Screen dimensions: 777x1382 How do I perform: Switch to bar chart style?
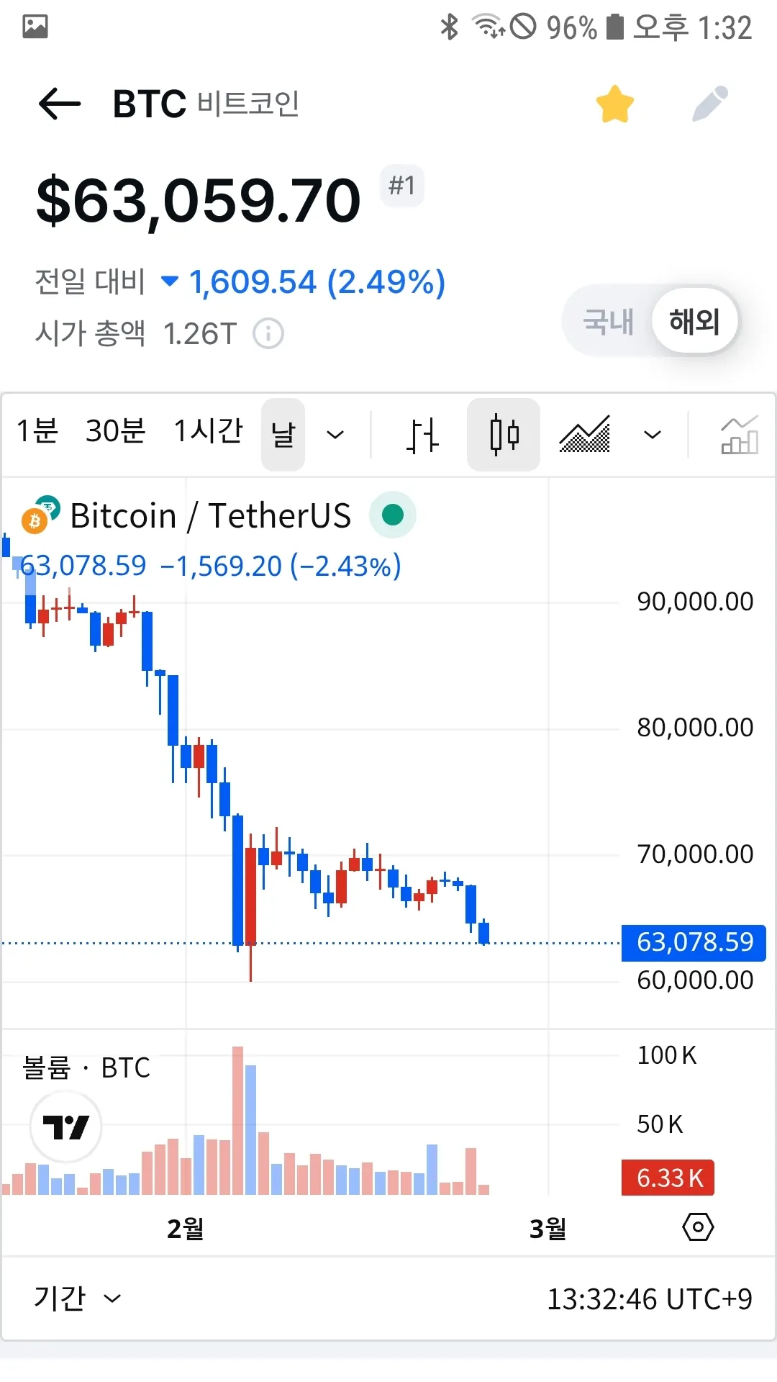click(x=422, y=435)
